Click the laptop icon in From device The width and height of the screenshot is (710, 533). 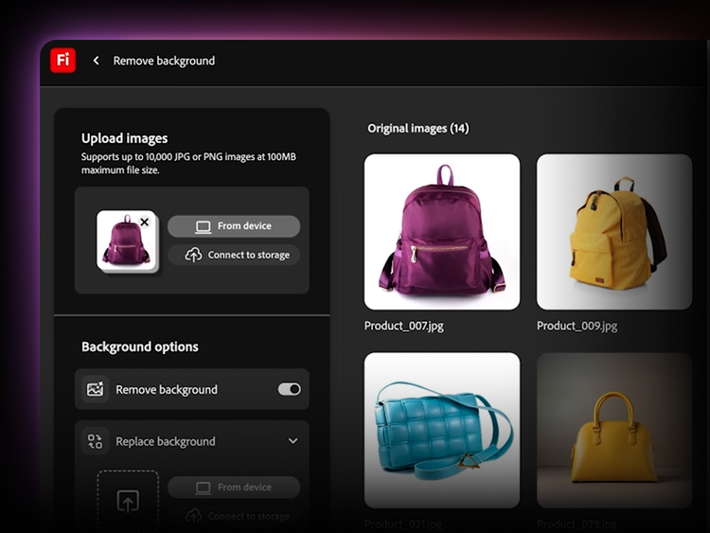click(203, 226)
